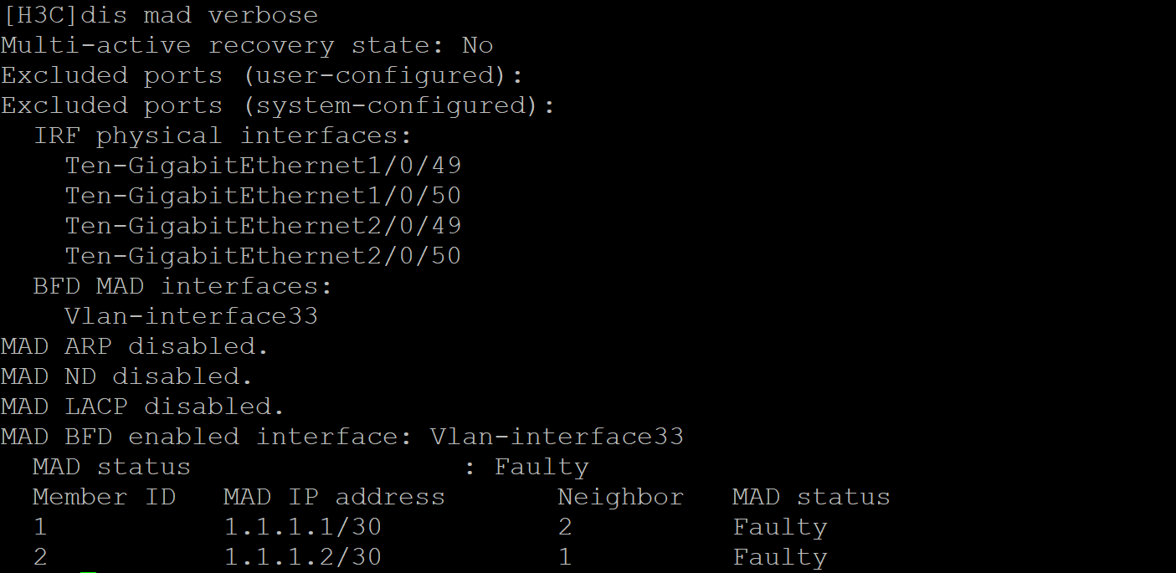This screenshot has height=573, width=1176.
Task: Click the Faulty status in the 1.1.1.2/30 row
Action: (780, 557)
